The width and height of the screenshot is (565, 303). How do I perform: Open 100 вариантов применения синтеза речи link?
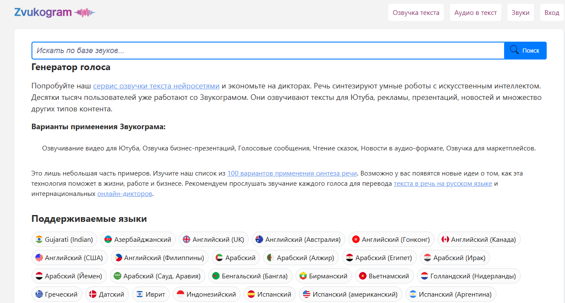pos(293,173)
